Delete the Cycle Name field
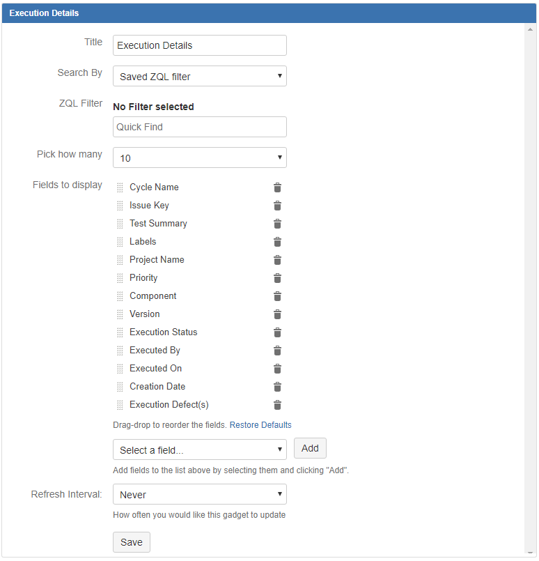The height and width of the screenshot is (561, 539). click(277, 187)
